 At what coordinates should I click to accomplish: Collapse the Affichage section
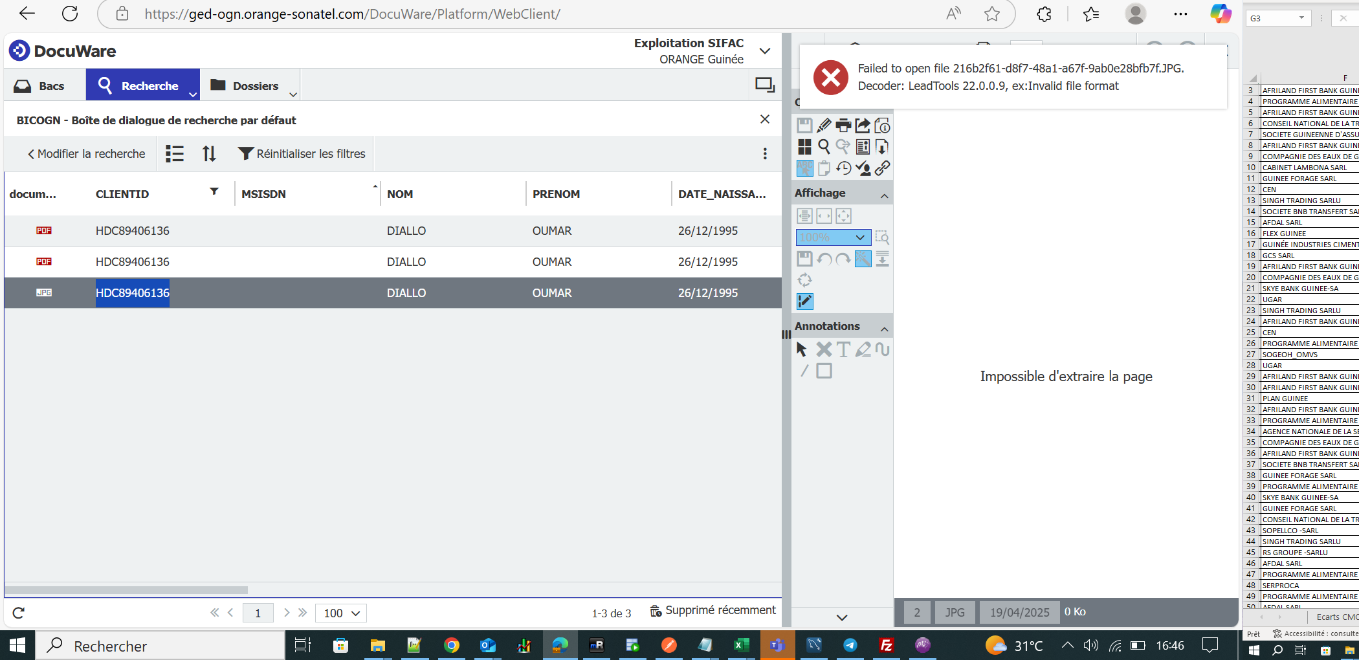coord(884,195)
